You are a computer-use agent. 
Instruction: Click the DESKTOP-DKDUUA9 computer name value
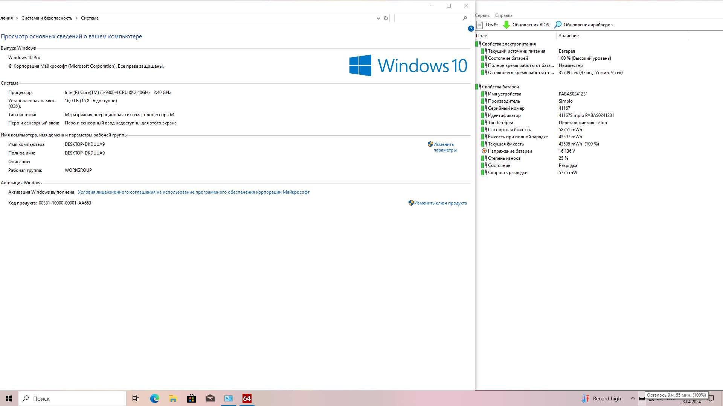(x=85, y=144)
